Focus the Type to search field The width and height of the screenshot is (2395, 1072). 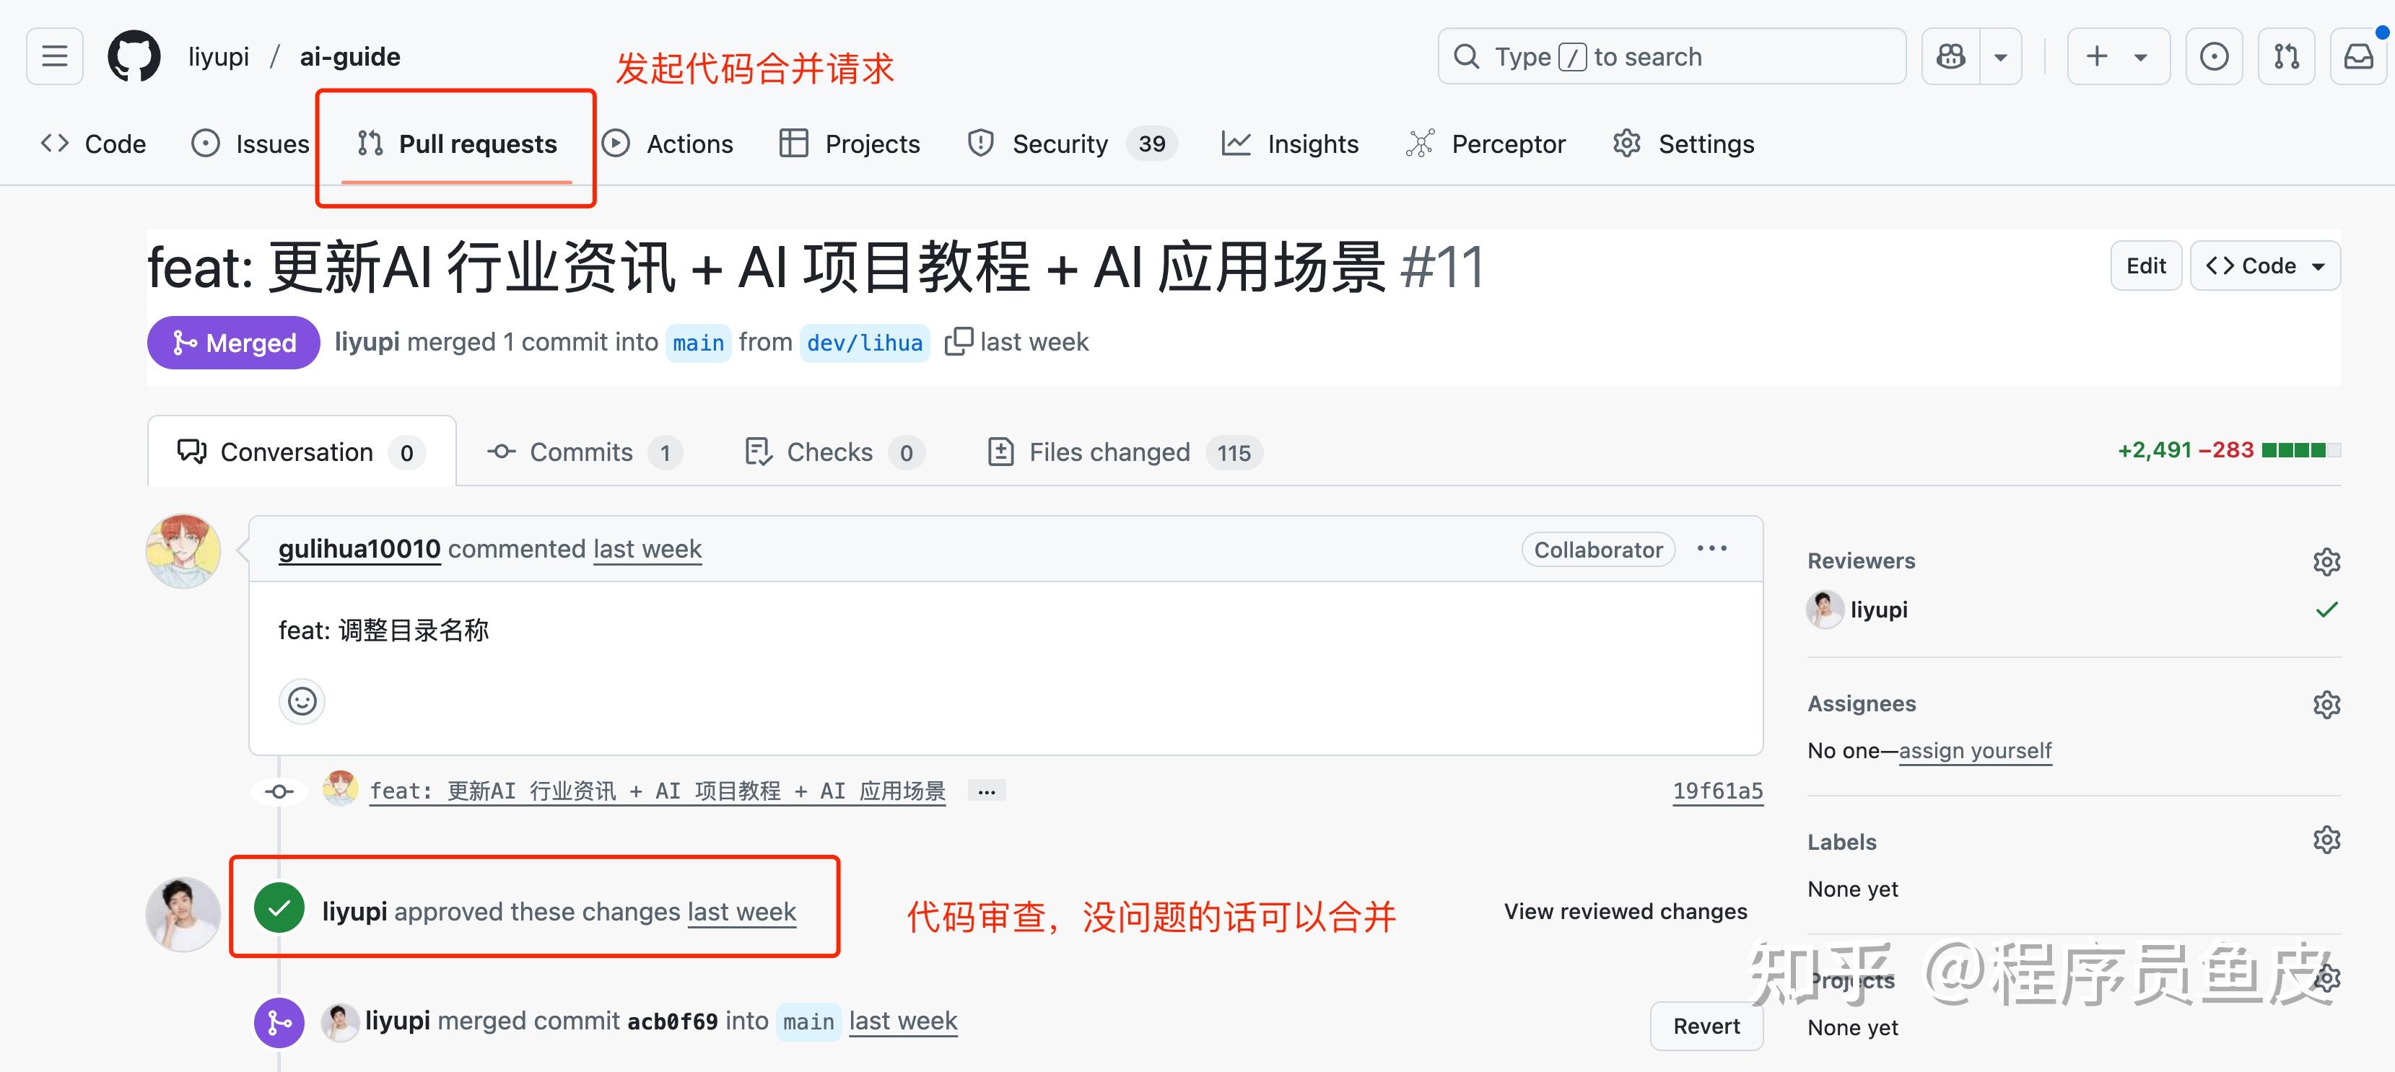[x=1671, y=57]
